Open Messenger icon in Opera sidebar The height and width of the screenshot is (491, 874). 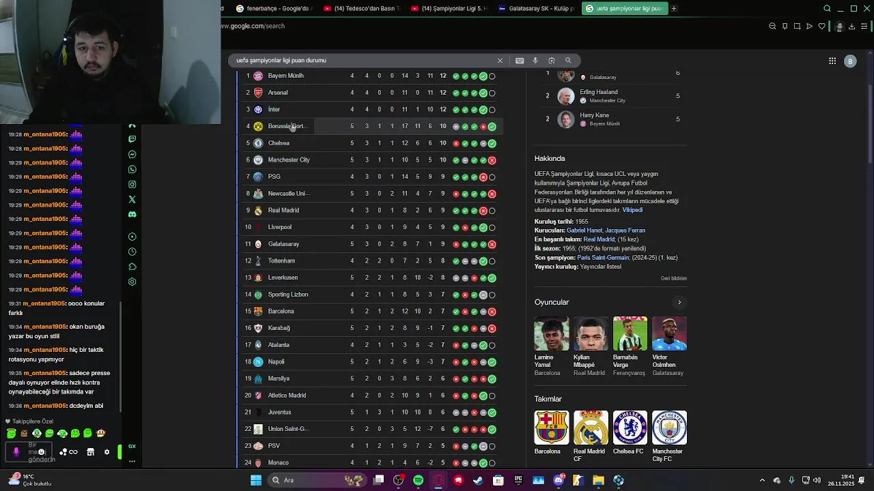132,154
